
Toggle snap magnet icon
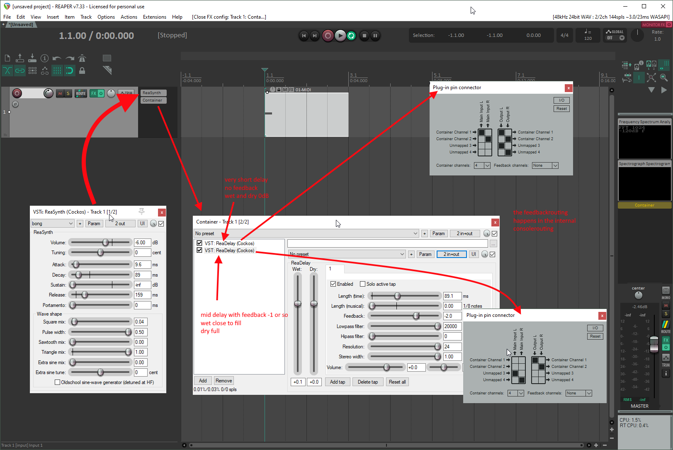coord(70,71)
